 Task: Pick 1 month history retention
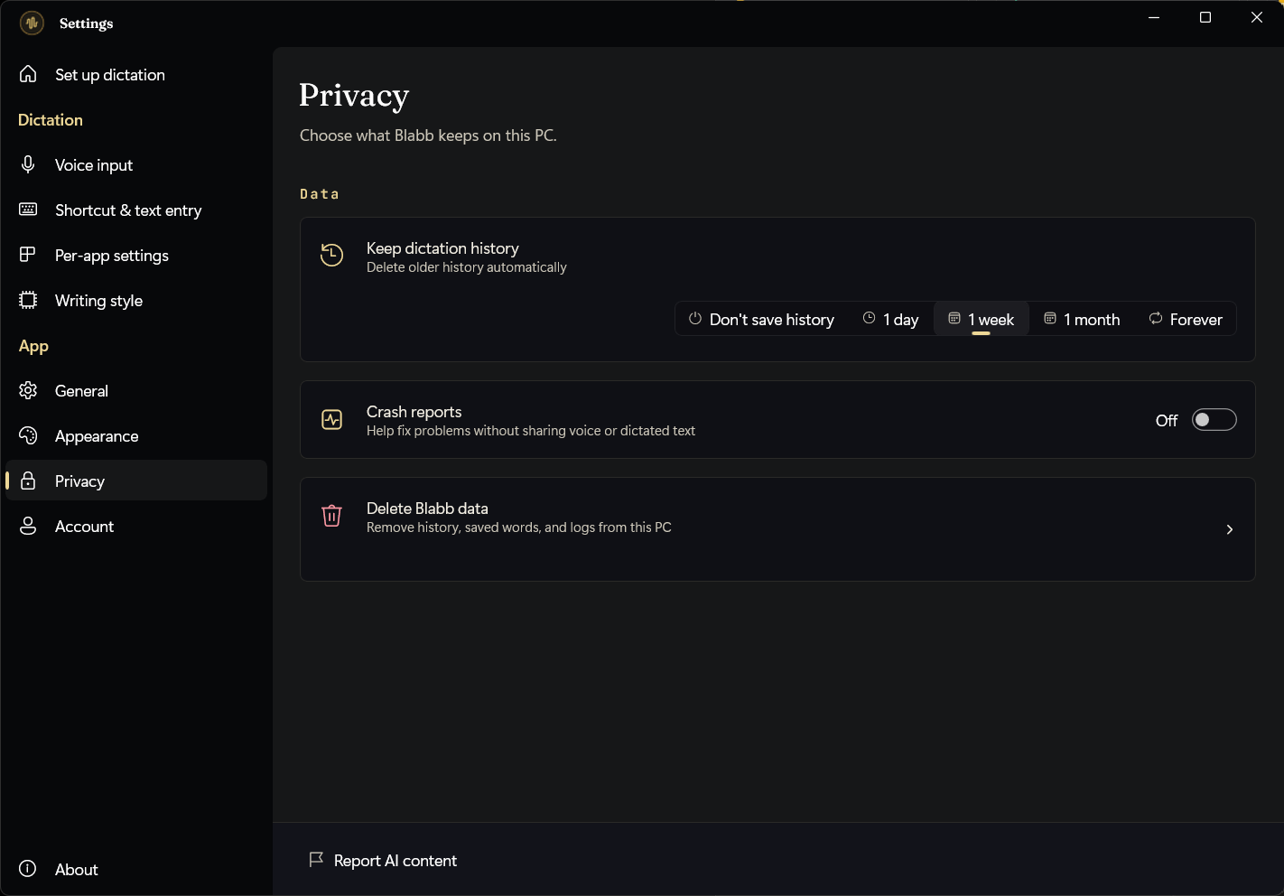[x=1082, y=319]
